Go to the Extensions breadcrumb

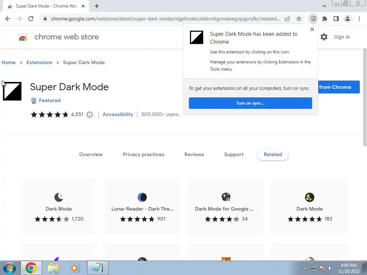coord(39,62)
